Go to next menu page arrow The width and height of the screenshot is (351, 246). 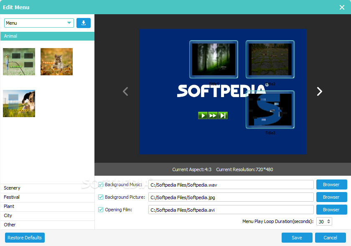pos(319,91)
